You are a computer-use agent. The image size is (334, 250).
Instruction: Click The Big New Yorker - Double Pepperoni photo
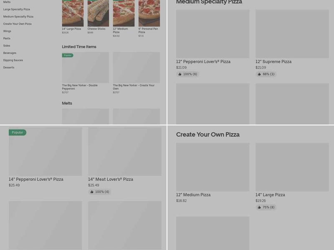(x=86, y=67)
